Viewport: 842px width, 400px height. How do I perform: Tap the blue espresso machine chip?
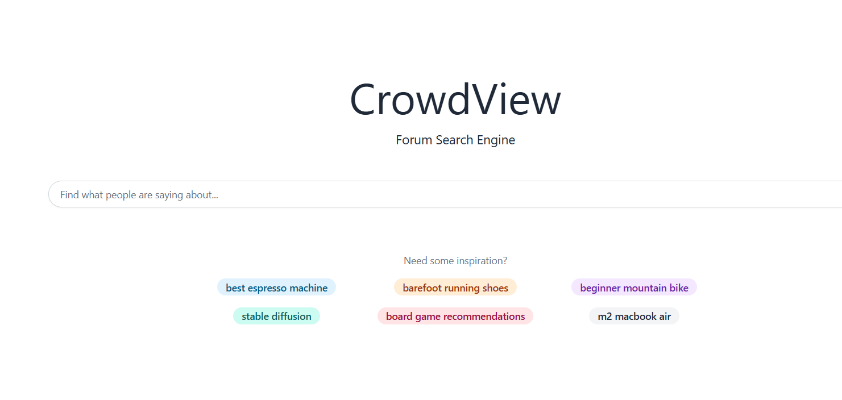[276, 287]
